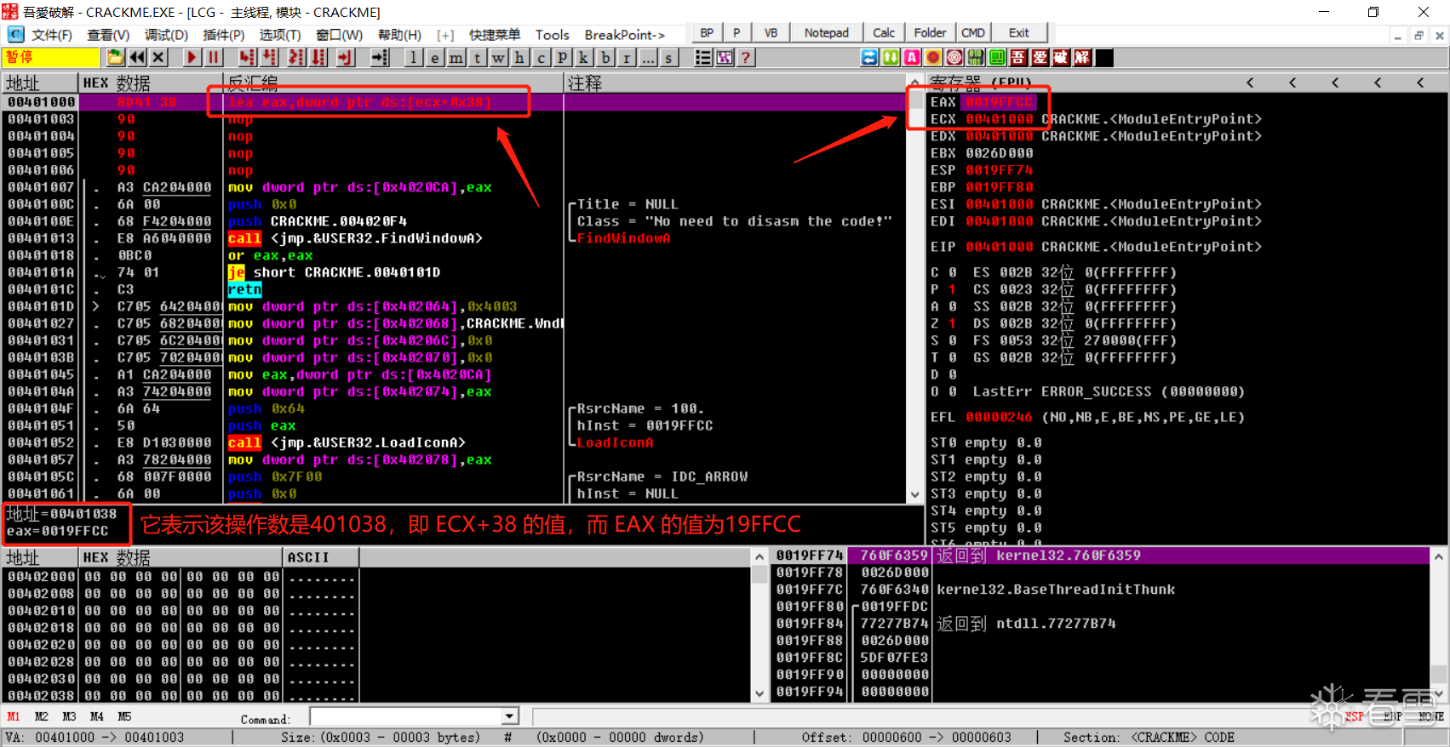Screen dimensions: 1450x747
Task: Open a new file with the folder icon
Action: coord(115,57)
